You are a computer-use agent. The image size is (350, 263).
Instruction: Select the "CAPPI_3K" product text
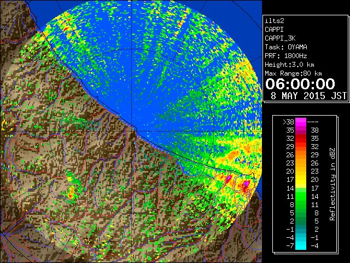[x=280, y=38]
